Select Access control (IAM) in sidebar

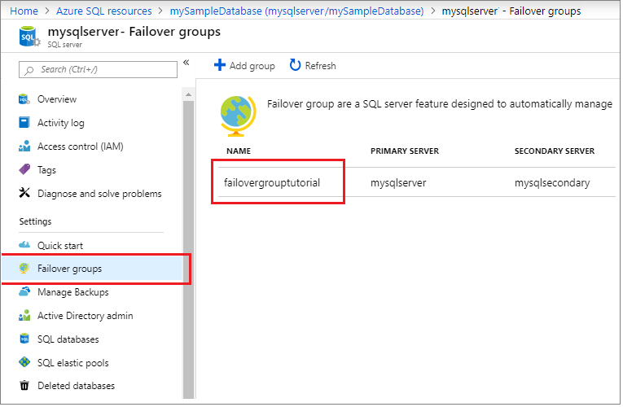81,147
